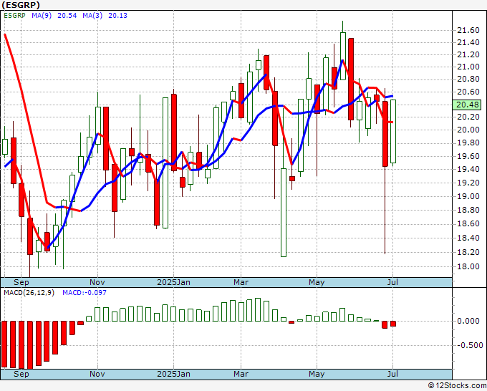487x391 pixels.
Task: Click the (ESGRP) chart title
Action: (21, 5)
